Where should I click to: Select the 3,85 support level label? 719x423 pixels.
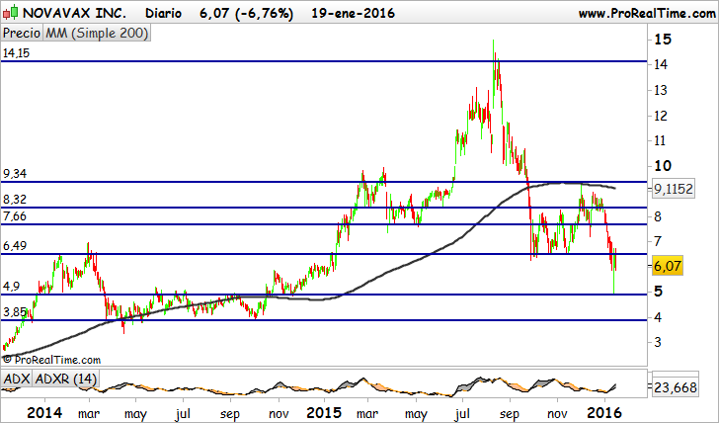pos(15,312)
